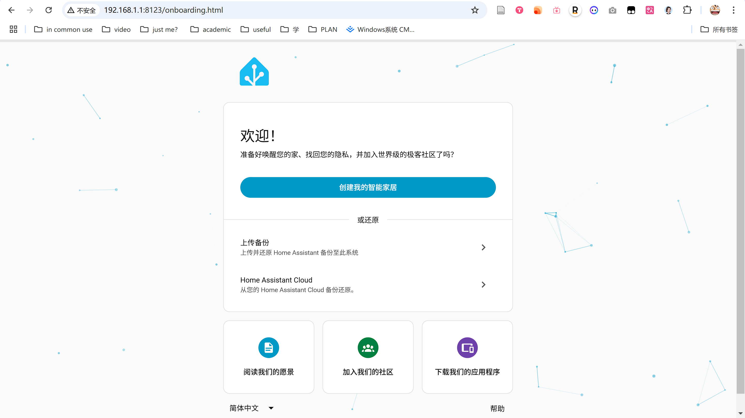Viewport: 745px width, 418px height.
Task: Open the Extensions puzzle piece menu
Action: (687, 10)
